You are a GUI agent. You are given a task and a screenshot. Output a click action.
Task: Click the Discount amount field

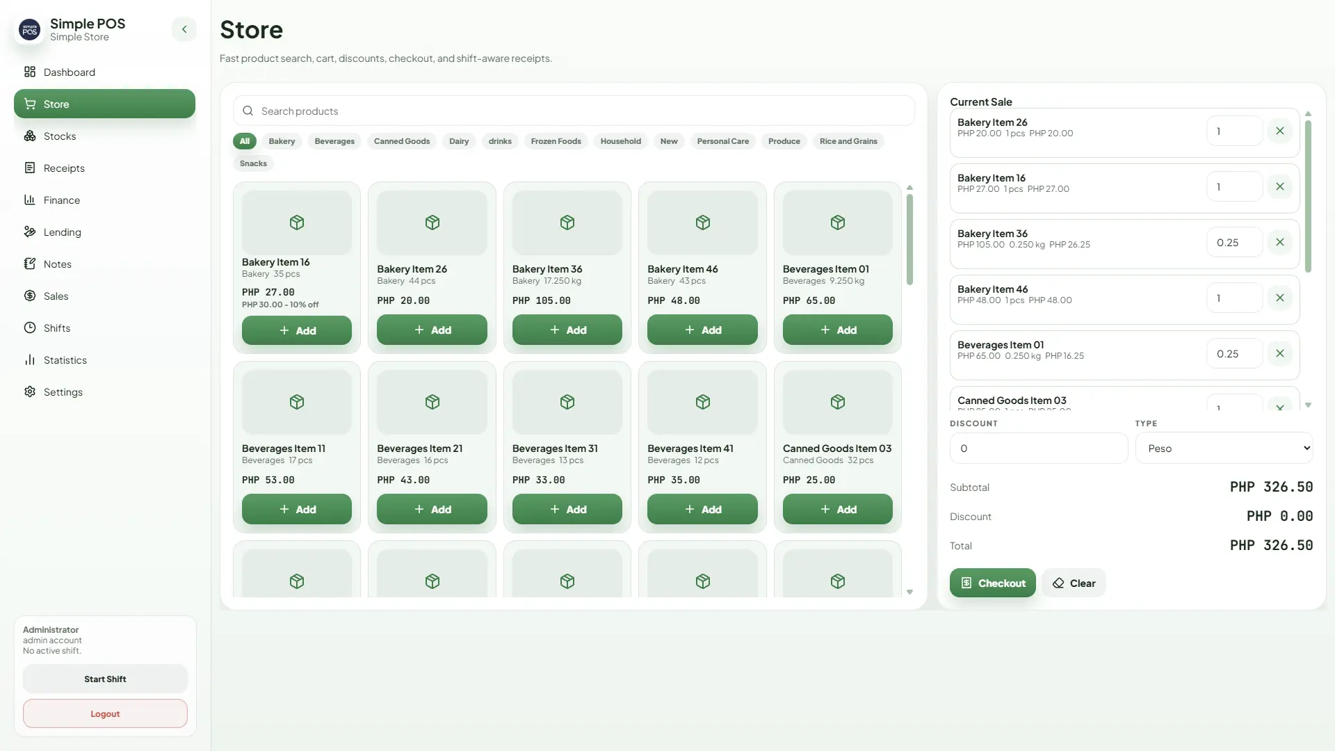[x=1039, y=449]
